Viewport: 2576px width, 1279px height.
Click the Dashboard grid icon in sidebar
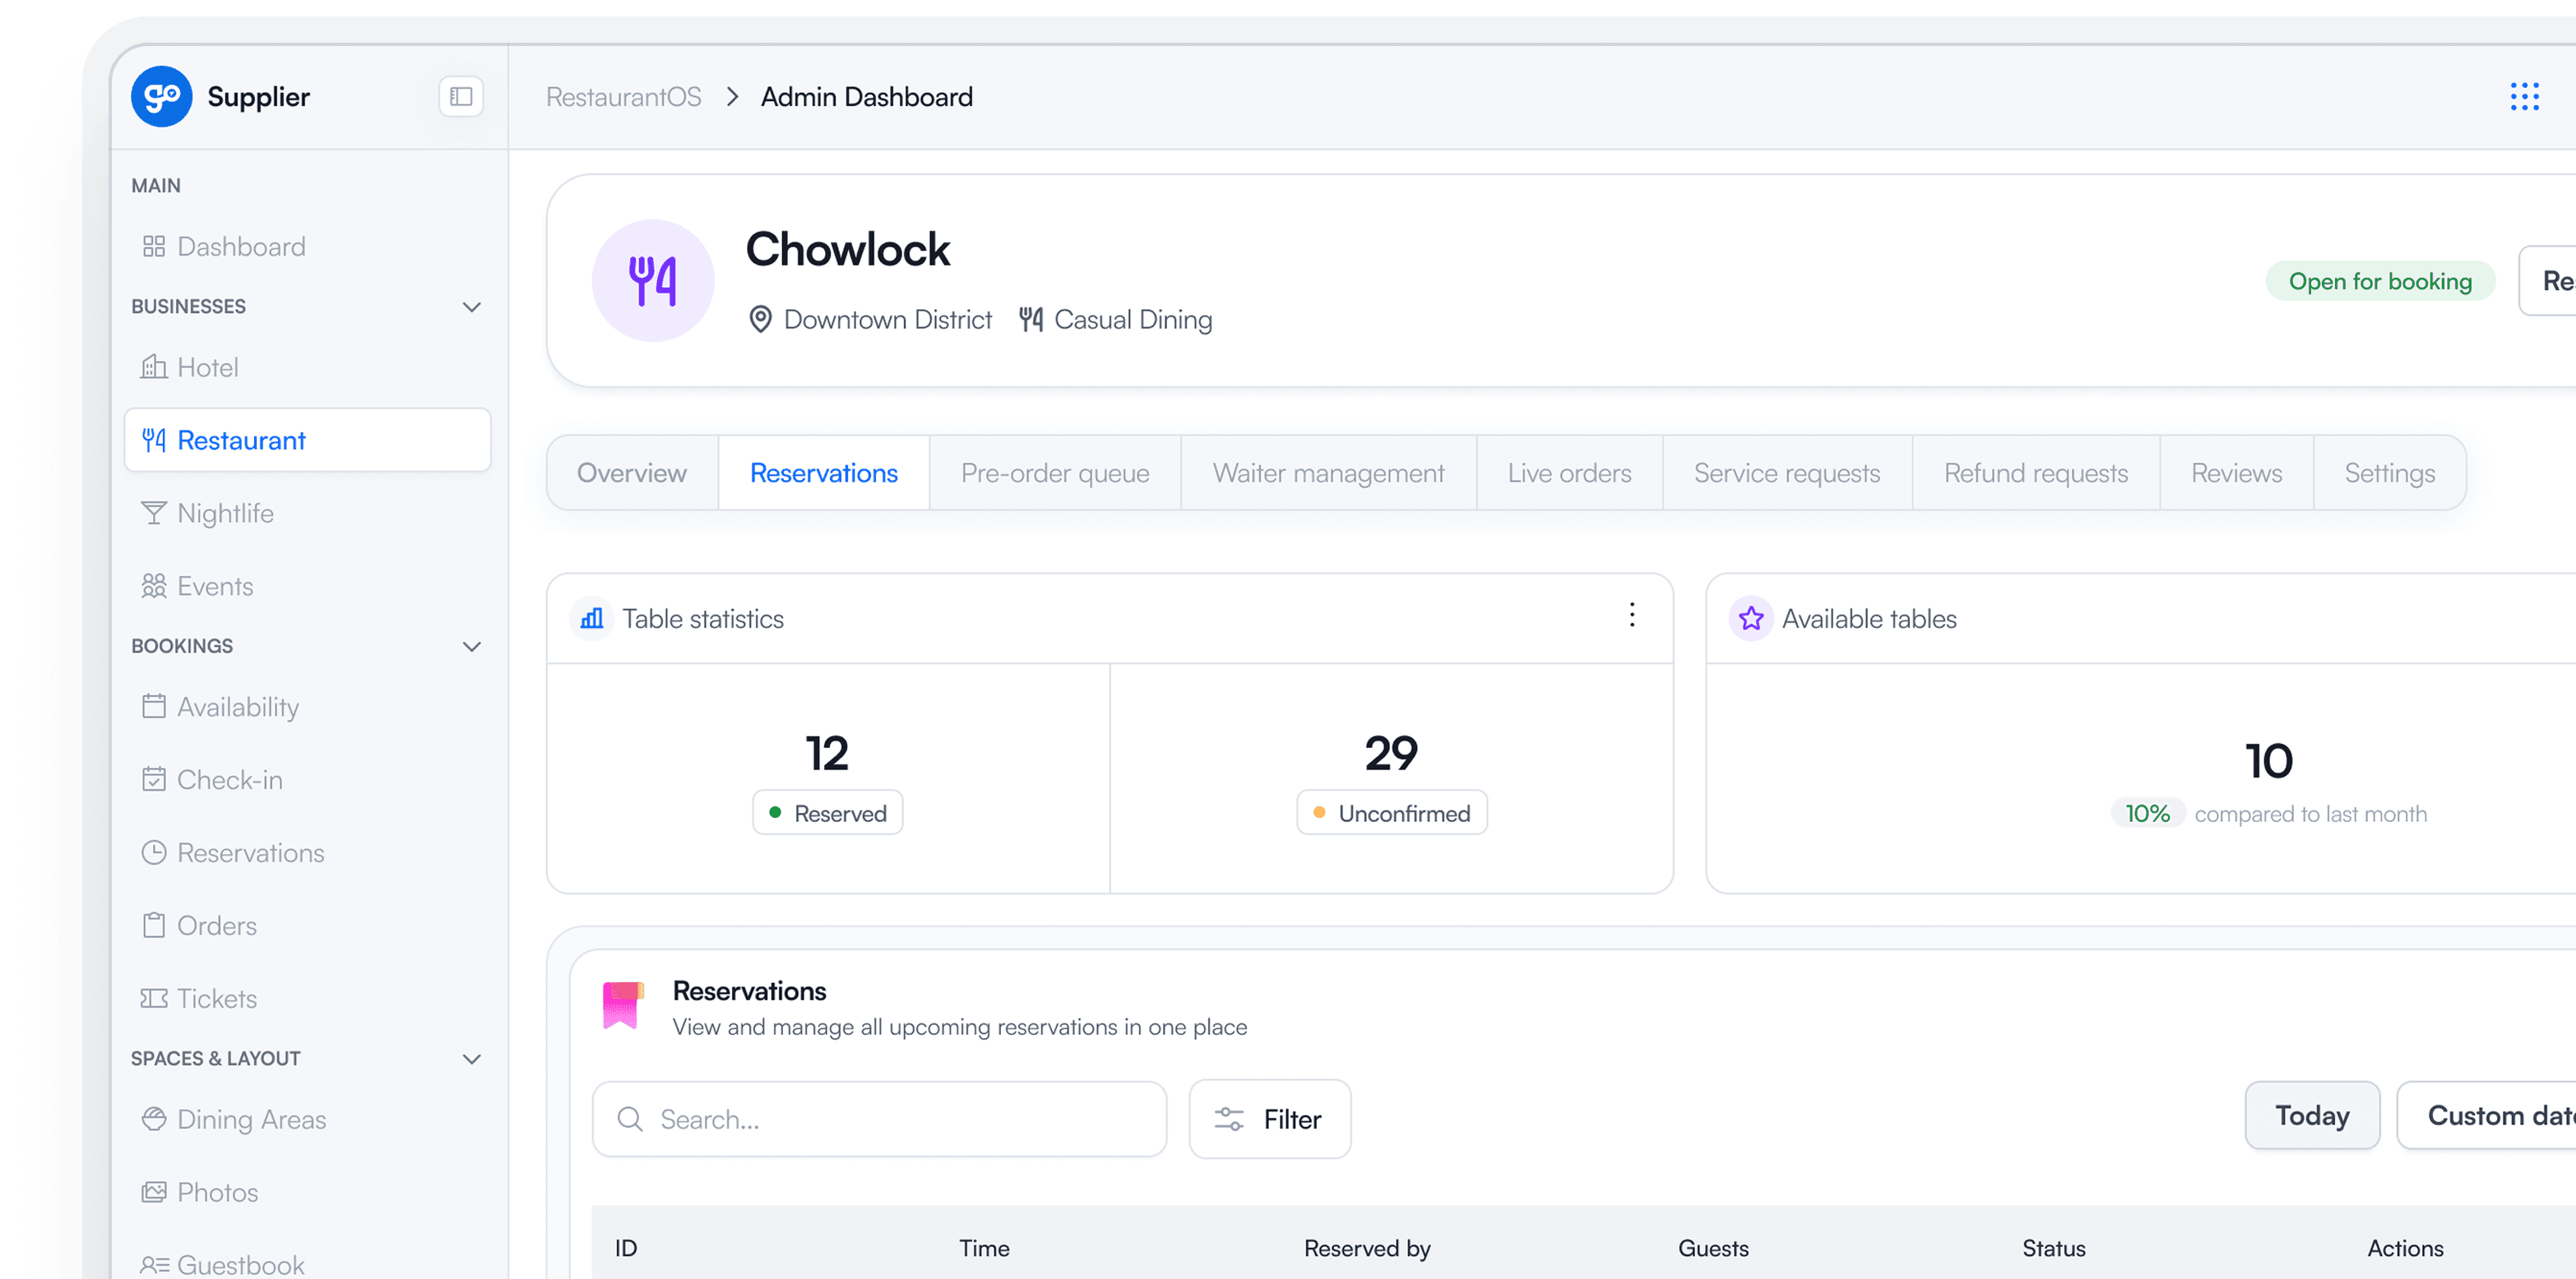tap(154, 247)
